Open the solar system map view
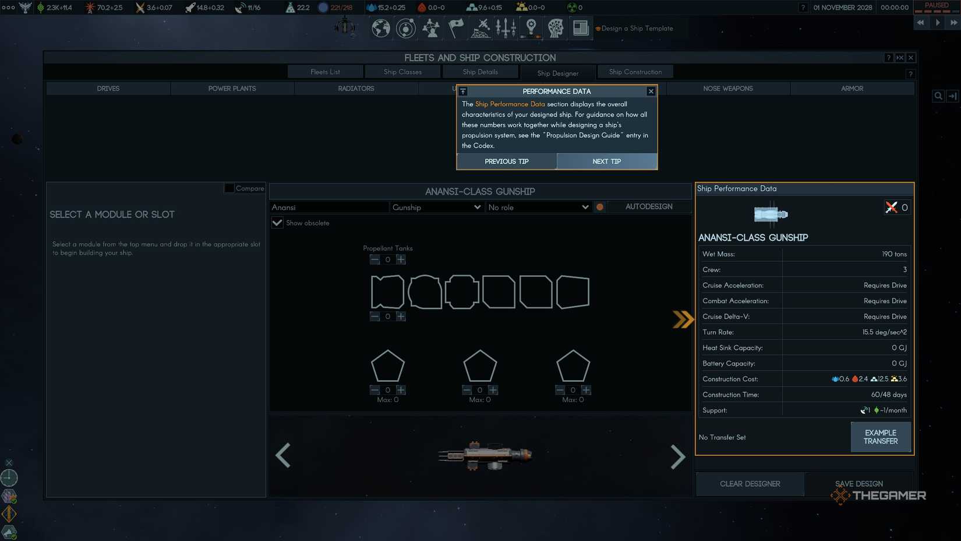 tap(405, 28)
